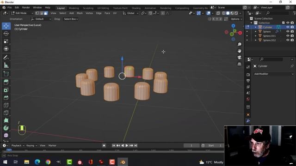Open the Render properties tab icon
This screenshot has height=166, width=296.
point(248,75)
